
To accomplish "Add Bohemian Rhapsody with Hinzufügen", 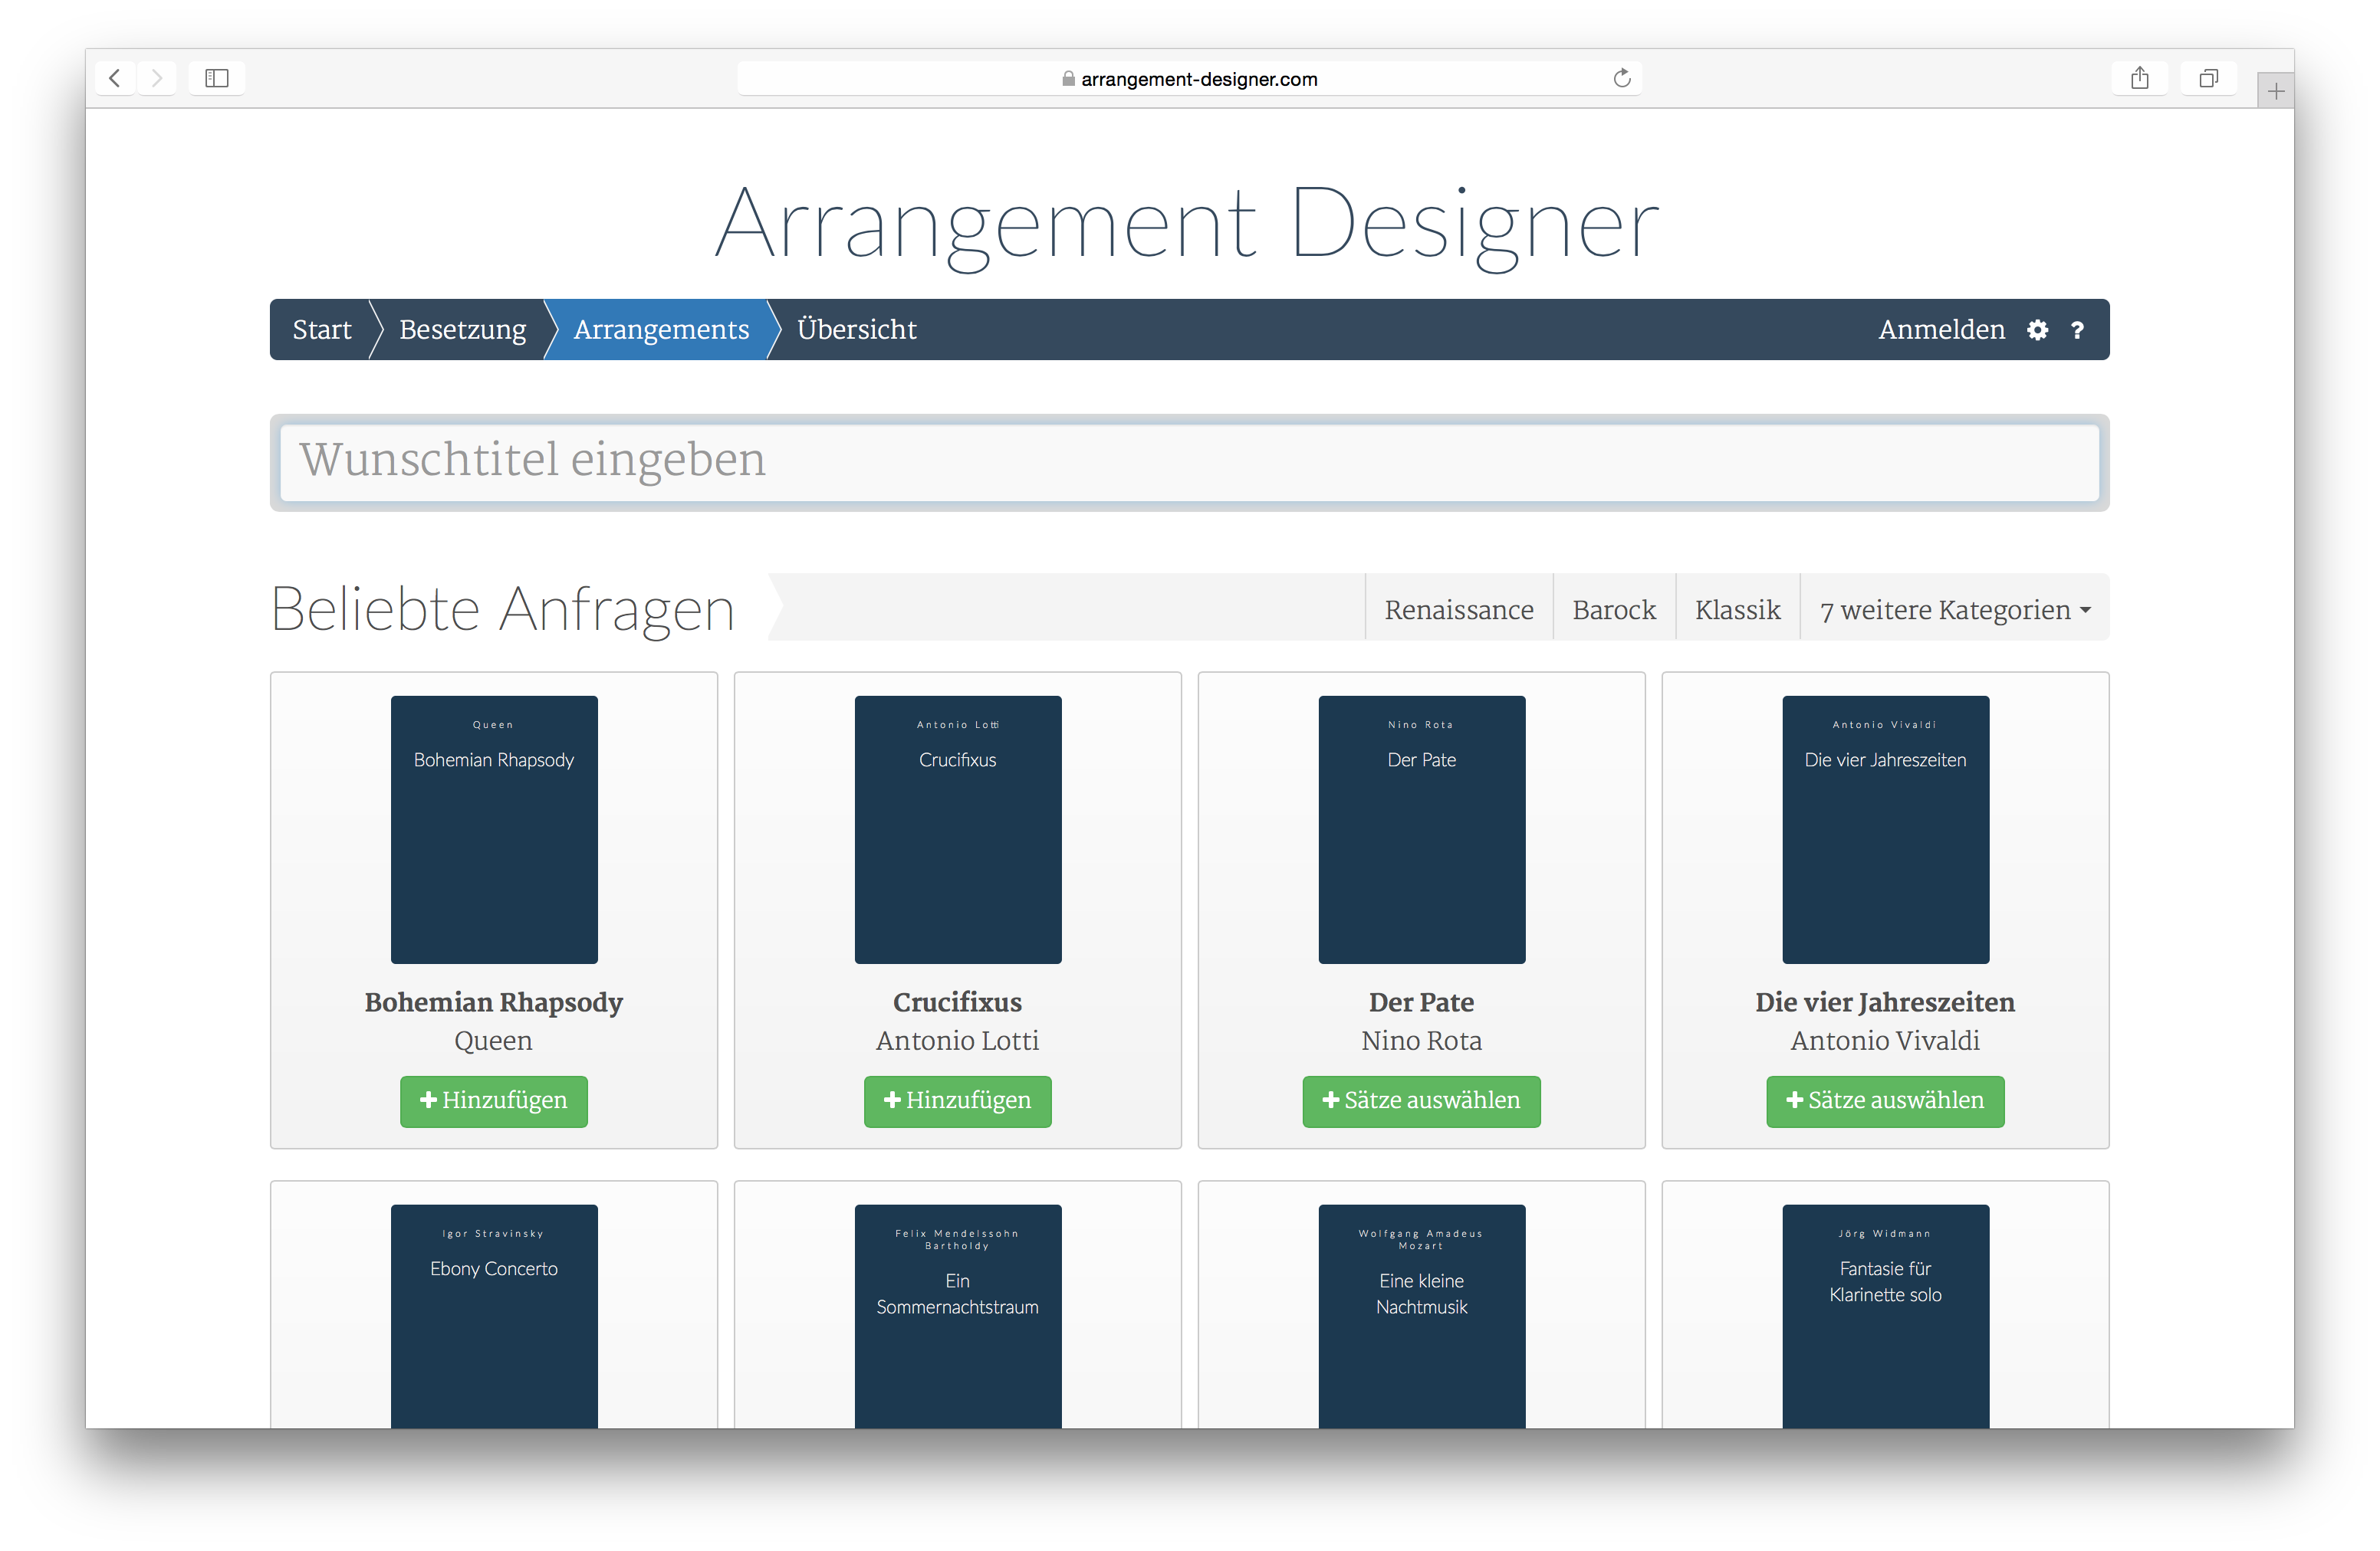I will [493, 1100].
